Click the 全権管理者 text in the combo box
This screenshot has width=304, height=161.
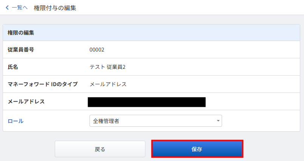106,121
